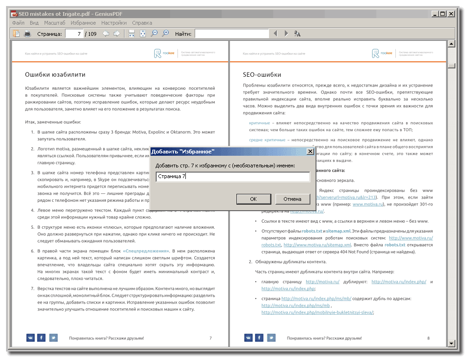Click VK share icon on page 7
Image resolution: width=466 pixels, height=358 pixels.
coord(30,338)
